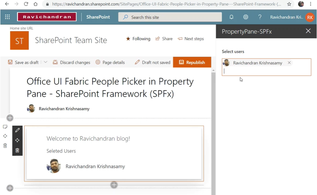
Task: Add a new section above the web part
Action: coord(10,118)
